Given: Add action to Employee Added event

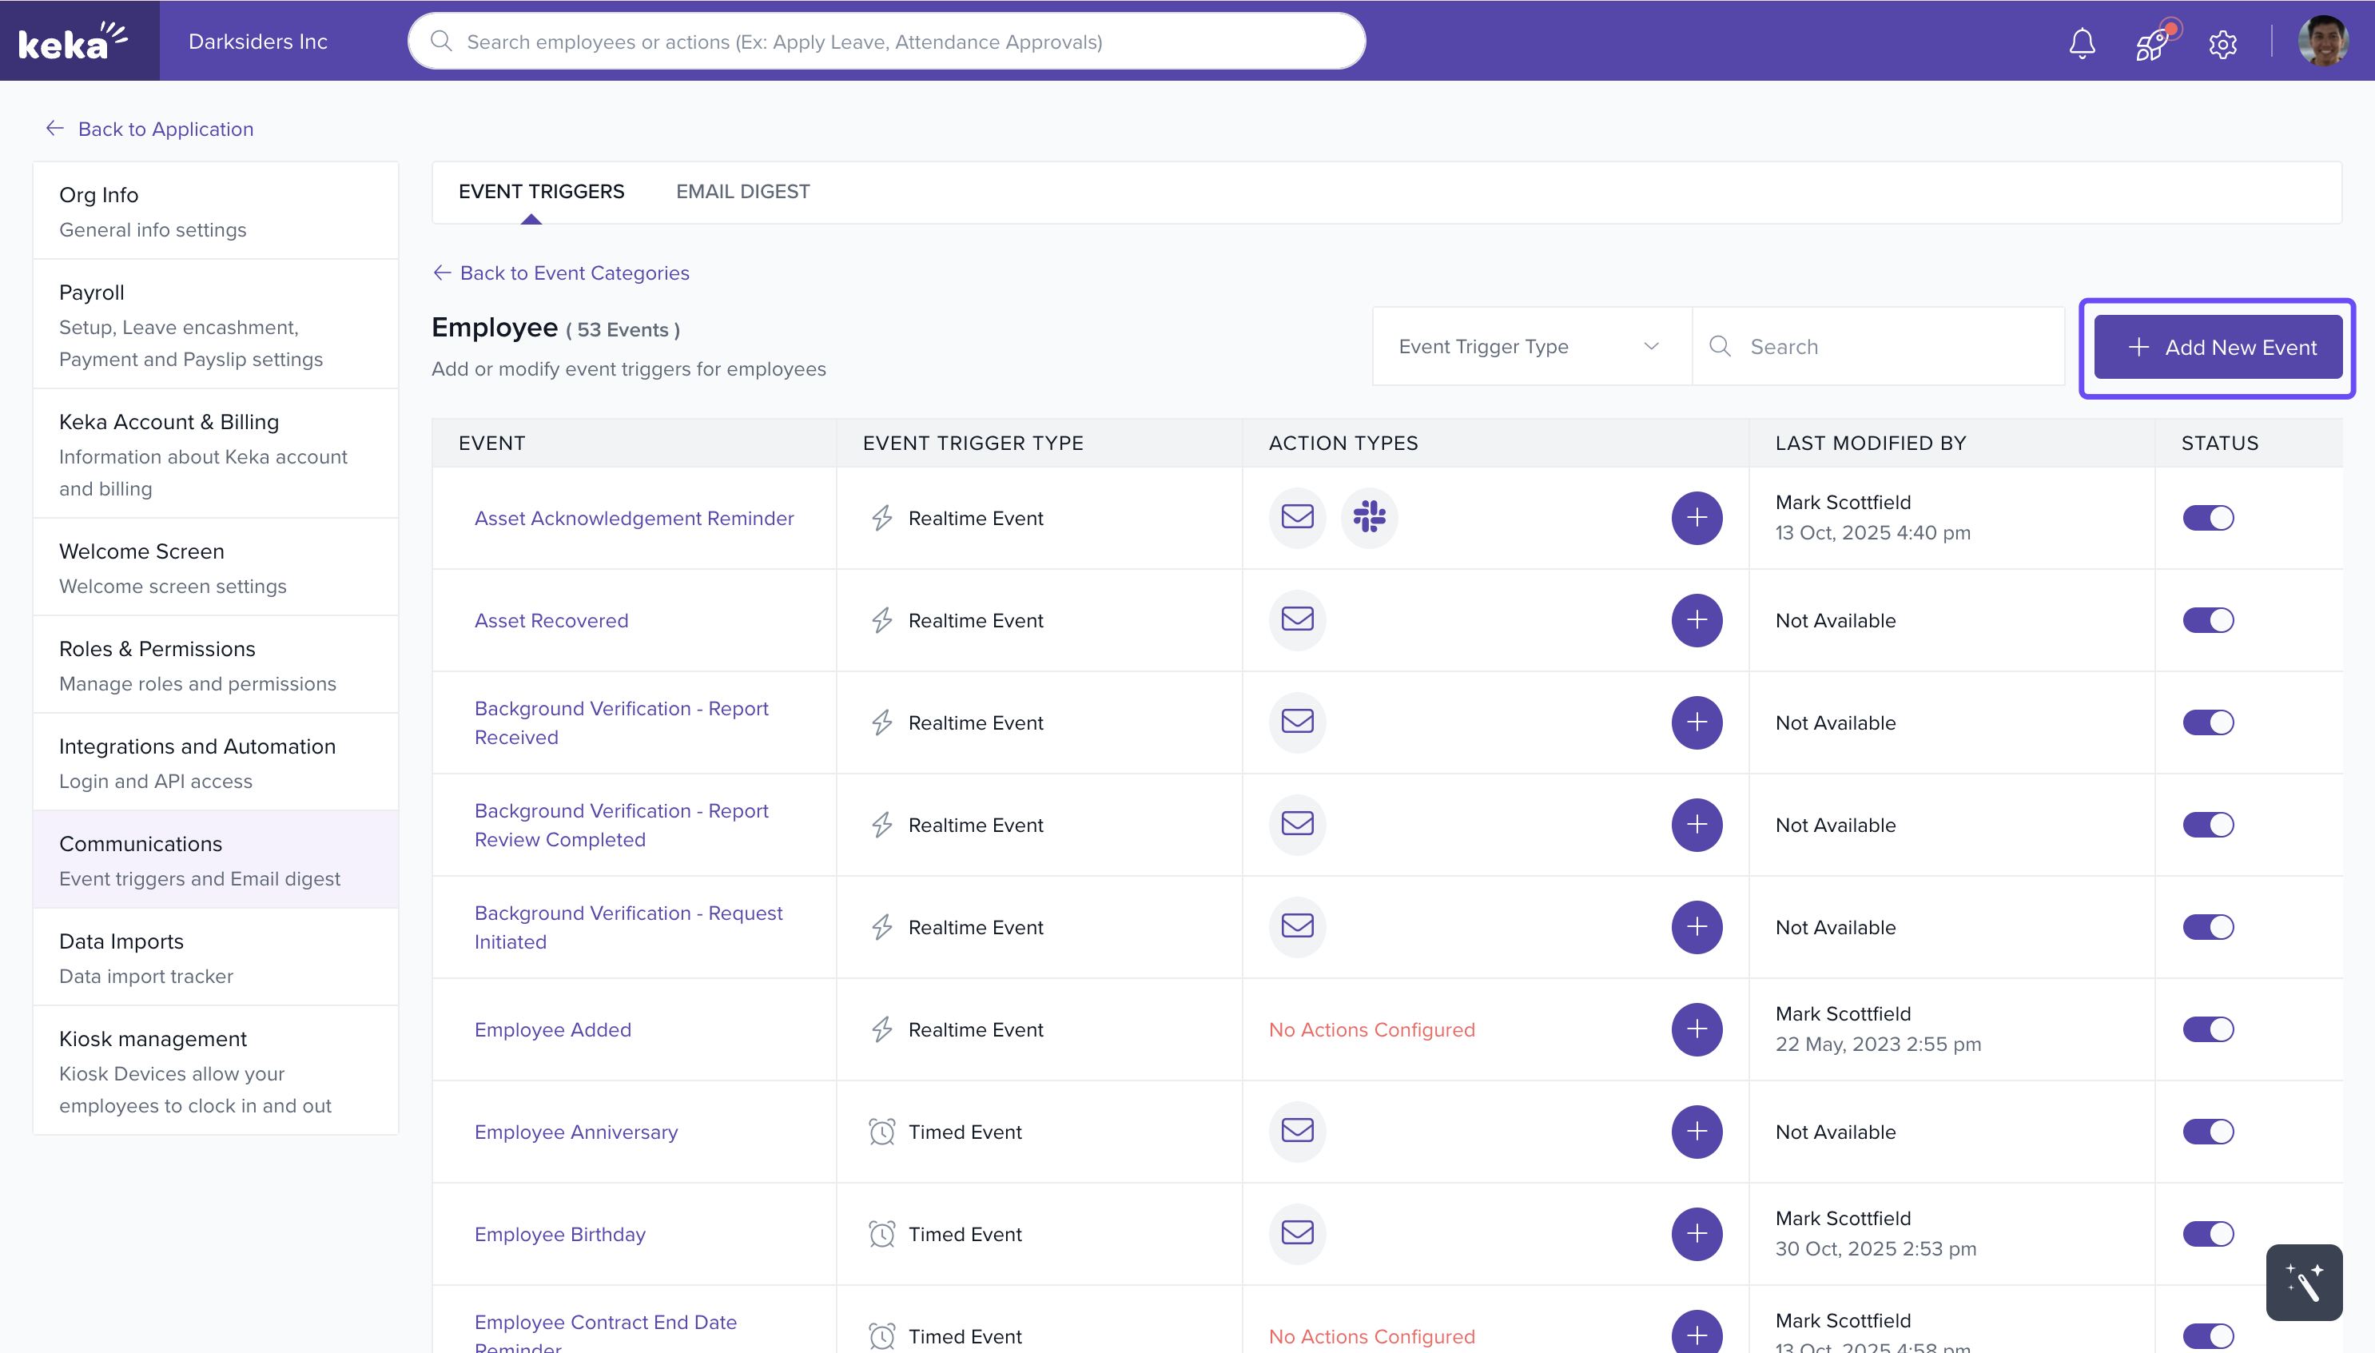Looking at the screenshot, I should (x=1696, y=1029).
